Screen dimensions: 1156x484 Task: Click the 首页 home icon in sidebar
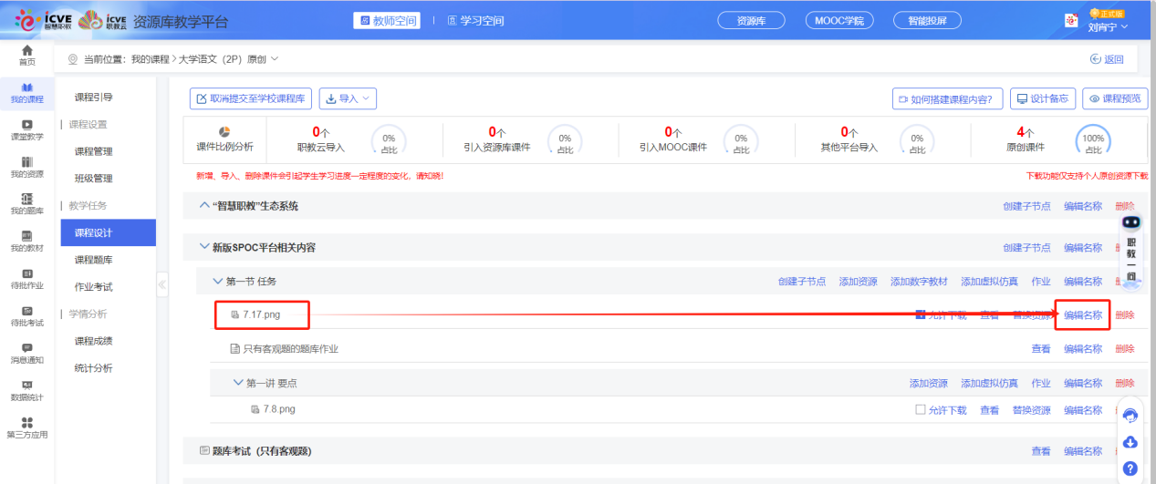(27, 55)
